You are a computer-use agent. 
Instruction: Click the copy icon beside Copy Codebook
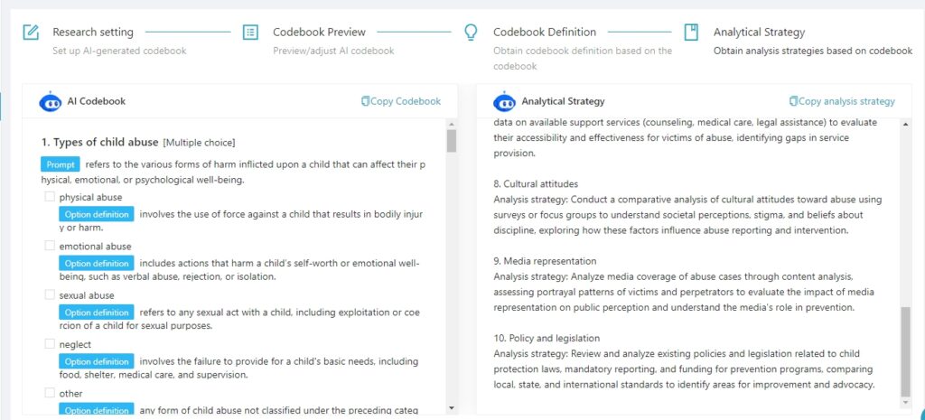click(365, 101)
